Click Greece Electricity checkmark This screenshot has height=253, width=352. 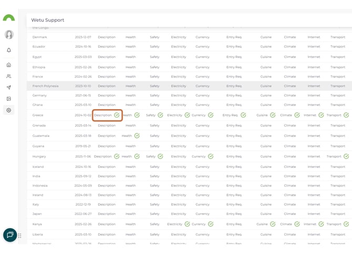pyautogui.click(x=187, y=115)
